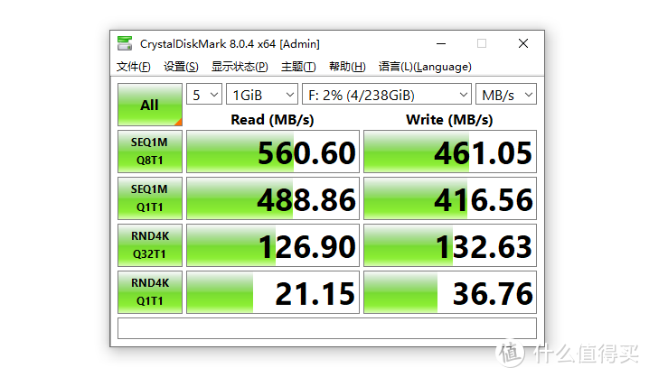Click the 560.60 read result
Screen dimensions: 649x377
(x=273, y=152)
